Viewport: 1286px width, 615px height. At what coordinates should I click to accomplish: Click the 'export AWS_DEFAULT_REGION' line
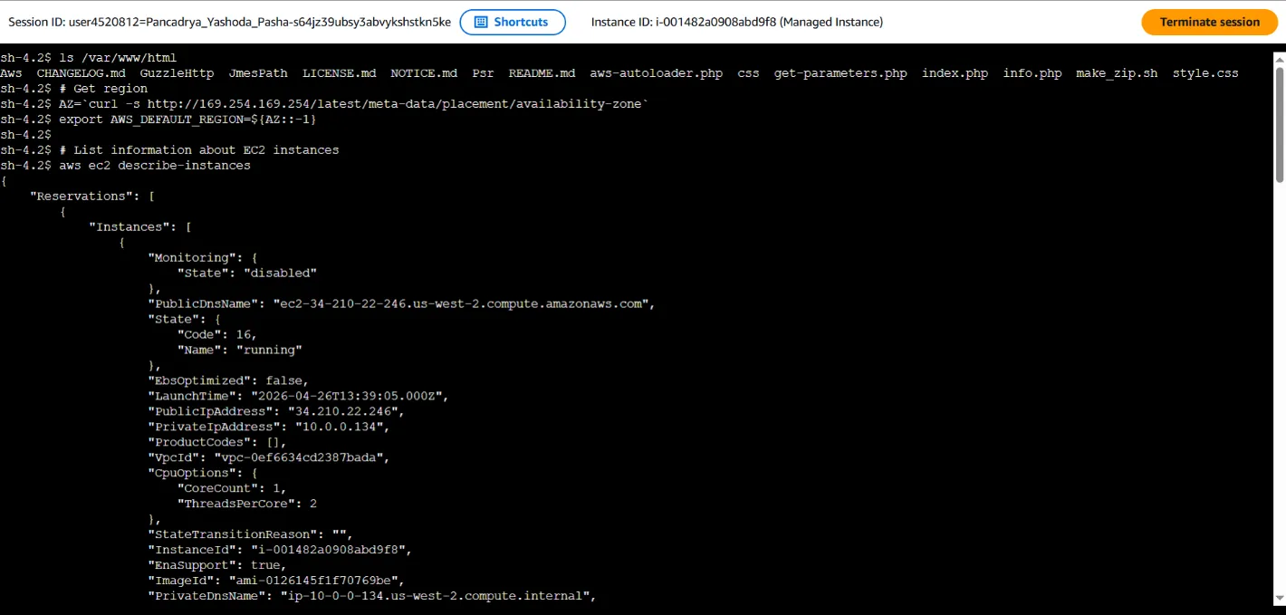point(158,120)
